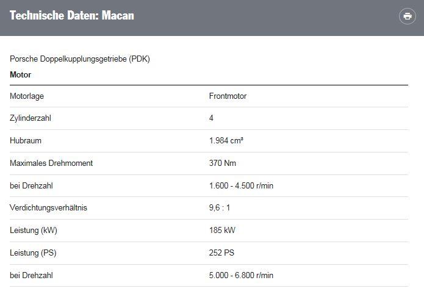Screen dimensions: 424x294
Task: Select the Frontmotor value
Action: tap(228, 96)
